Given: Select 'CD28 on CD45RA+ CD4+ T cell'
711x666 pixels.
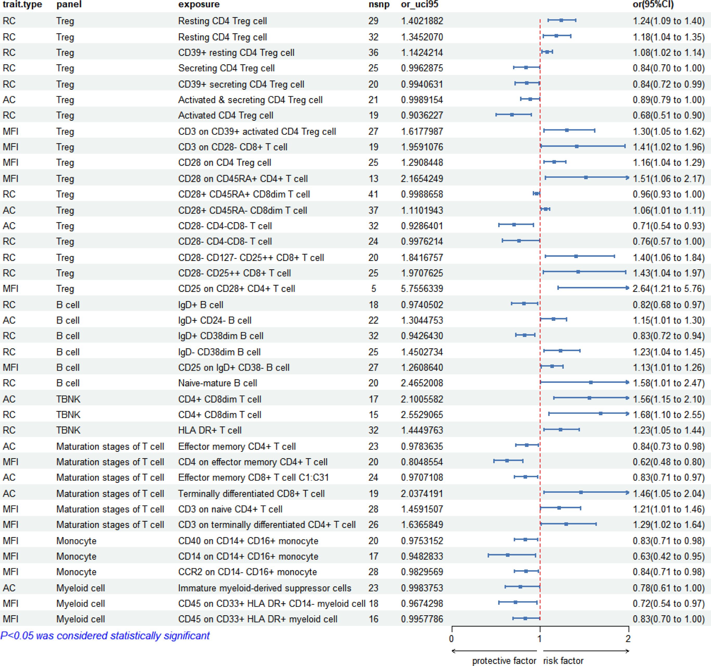Looking at the screenshot, I should 243,178.
